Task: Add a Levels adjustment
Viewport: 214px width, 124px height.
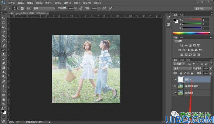Action: pos(186,46)
